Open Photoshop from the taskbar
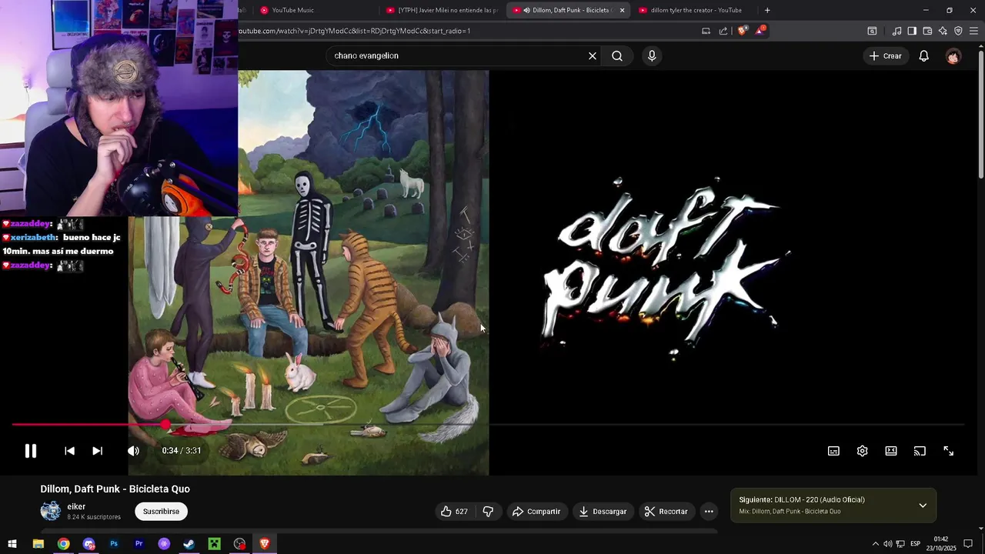This screenshot has height=554, width=985. [114, 544]
